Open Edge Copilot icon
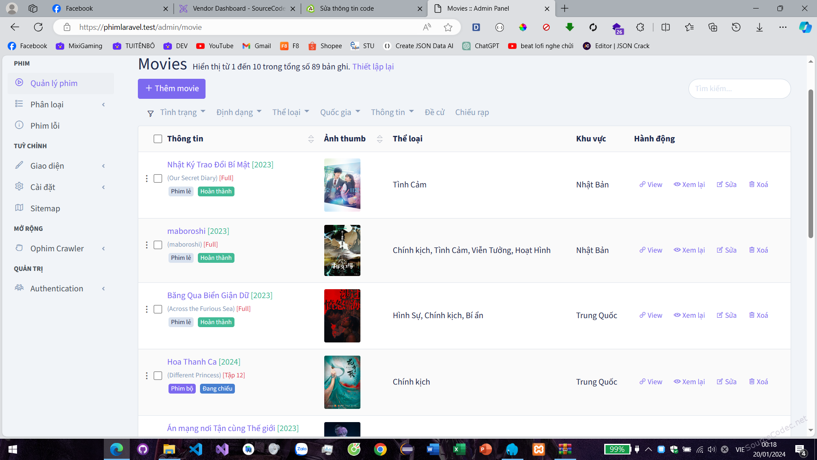 pyautogui.click(x=805, y=27)
